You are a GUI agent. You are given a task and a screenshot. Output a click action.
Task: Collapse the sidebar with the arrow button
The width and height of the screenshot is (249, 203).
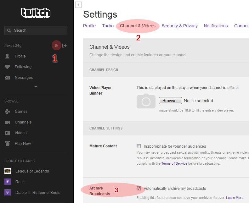tap(78, 5)
